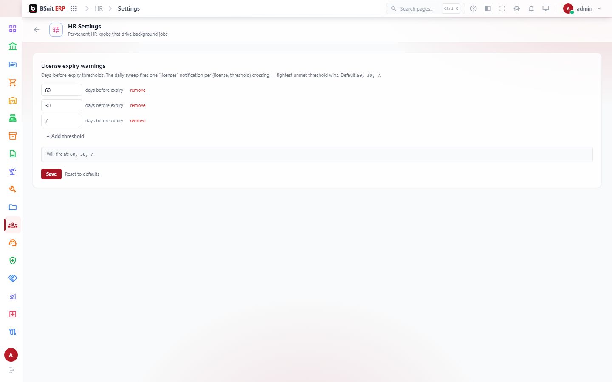Image resolution: width=612 pixels, height=382 pixels.
Task: Open the dashboard grid icon in sidebar
Action: [x=13, y=29]
